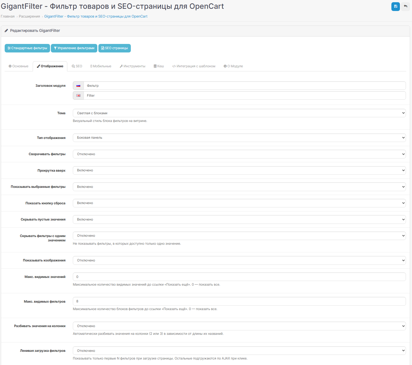412x365 pixels.
Task: Open the Прокрутка вверх dropdown
Action: pyautogui.click(x=239, y=170)
